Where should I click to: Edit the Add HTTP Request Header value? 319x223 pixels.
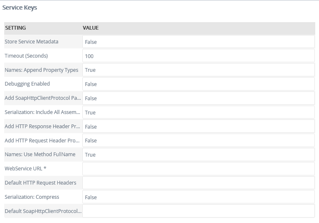point(198,141)
